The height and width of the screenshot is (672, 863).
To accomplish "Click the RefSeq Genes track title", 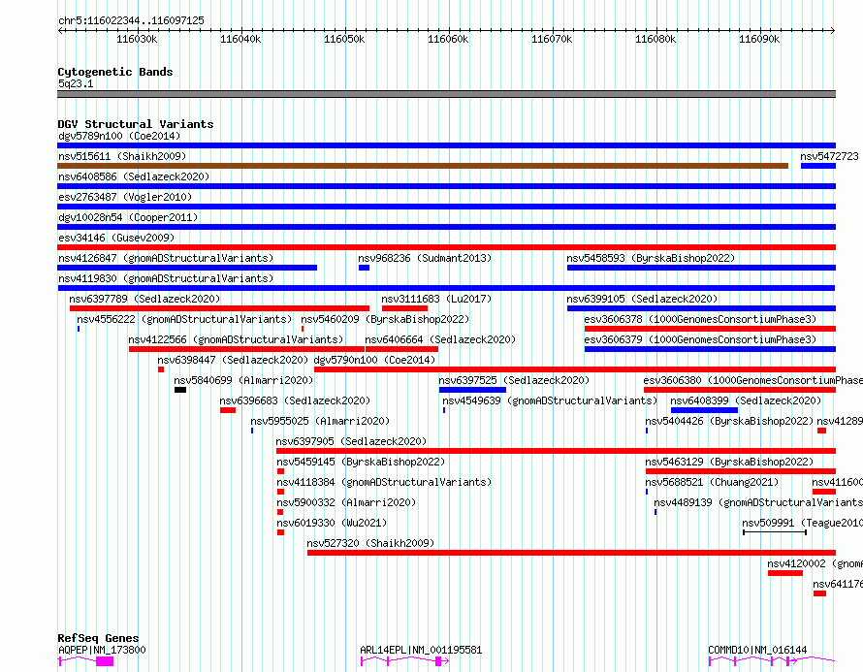I will click(99, 638).
